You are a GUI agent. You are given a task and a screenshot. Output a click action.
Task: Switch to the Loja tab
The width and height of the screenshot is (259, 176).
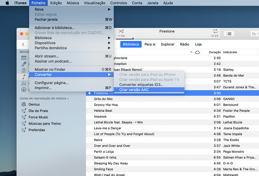click(x=198, y=44)
